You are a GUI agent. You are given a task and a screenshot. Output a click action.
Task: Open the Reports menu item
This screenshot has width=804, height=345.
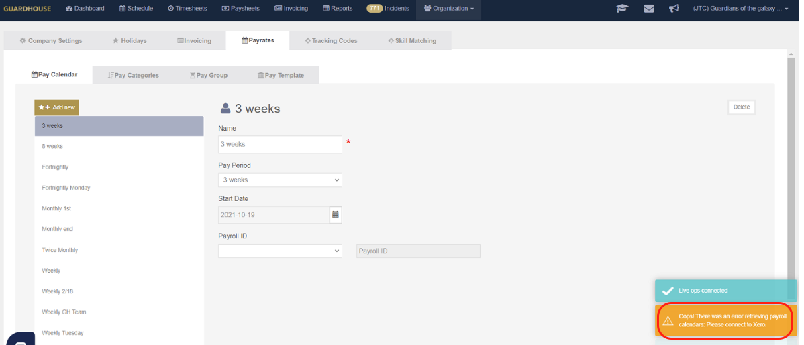click(x=338, y=9)
